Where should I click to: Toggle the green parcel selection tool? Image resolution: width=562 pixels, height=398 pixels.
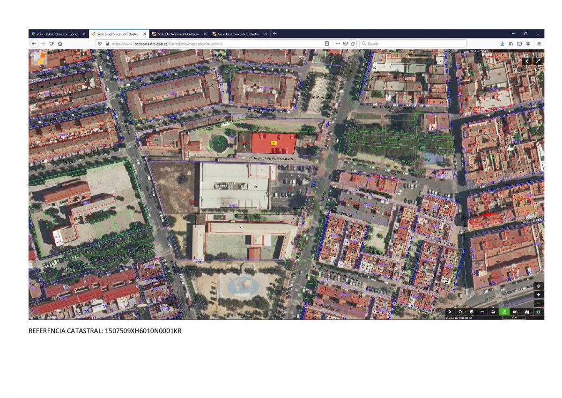(504, 312)
